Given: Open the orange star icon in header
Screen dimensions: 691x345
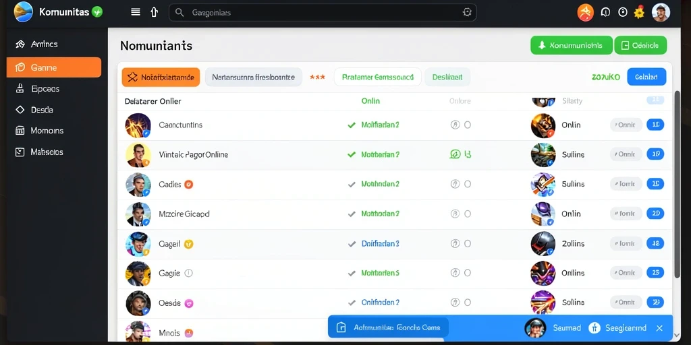Looking at the screenshot, I should (x=586, y=12).
